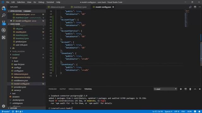Open .dockerignore file in explorer
Viewport: 202px width, 113px height.
(18, 100)
